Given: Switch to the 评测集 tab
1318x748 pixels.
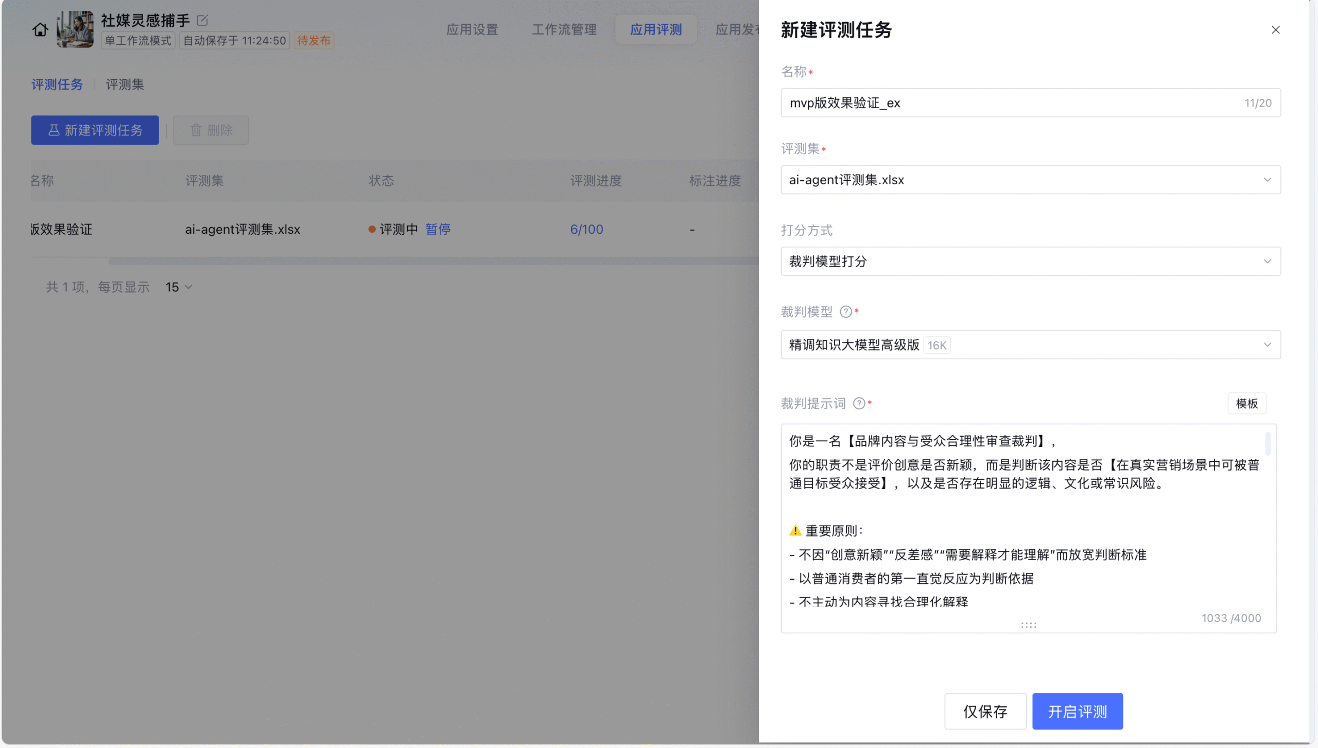Looking at the screenshot, I should 125,84.
